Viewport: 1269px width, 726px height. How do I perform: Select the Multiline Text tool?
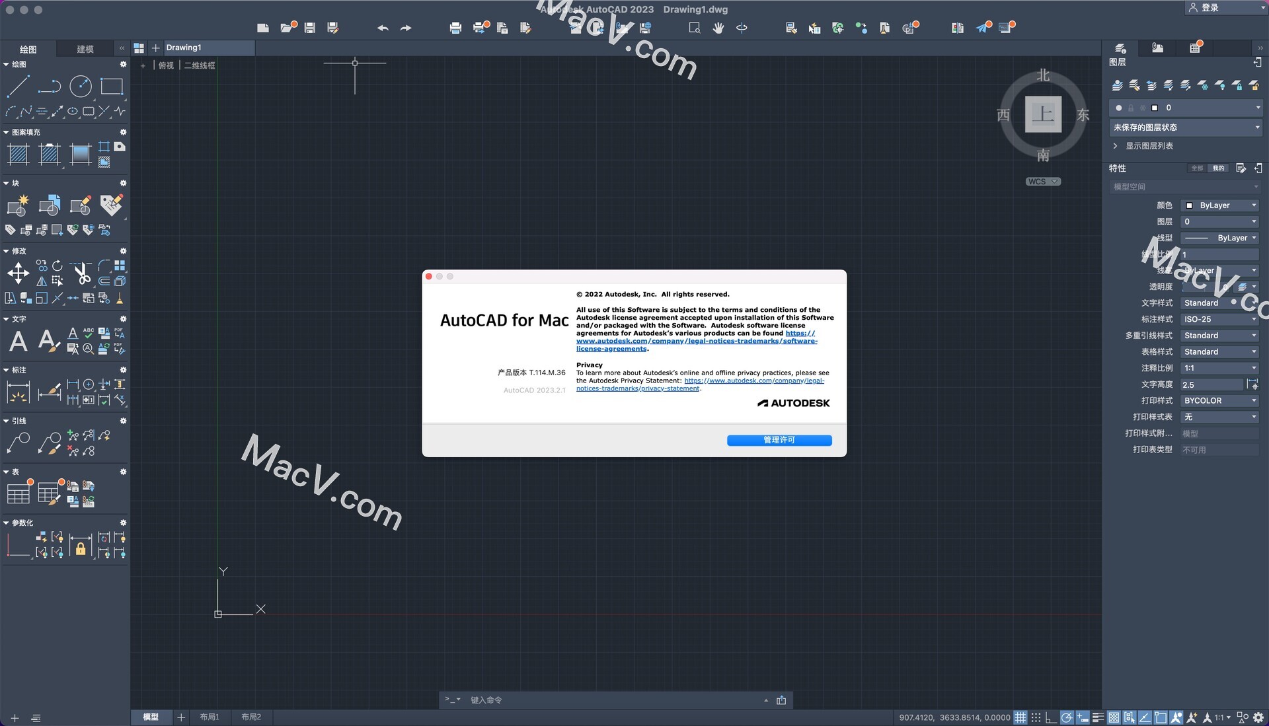[18, 342]
